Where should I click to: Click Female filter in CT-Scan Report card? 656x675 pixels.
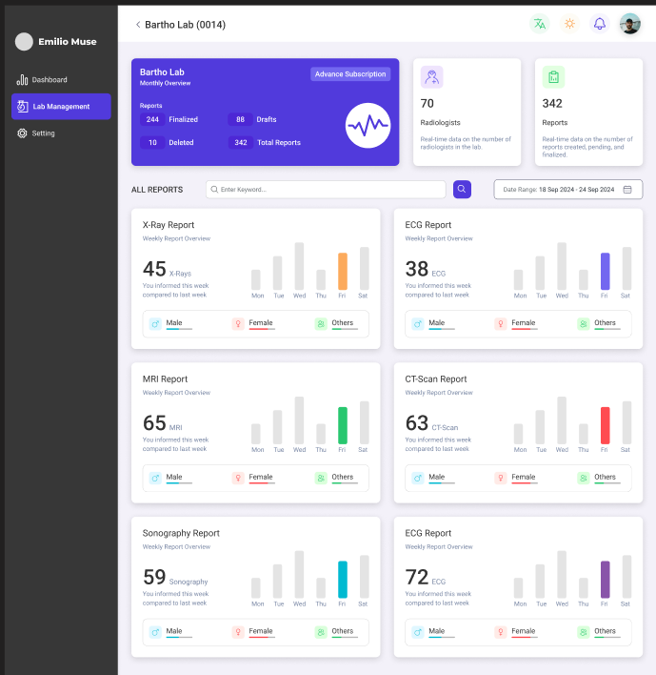point(523,478)
